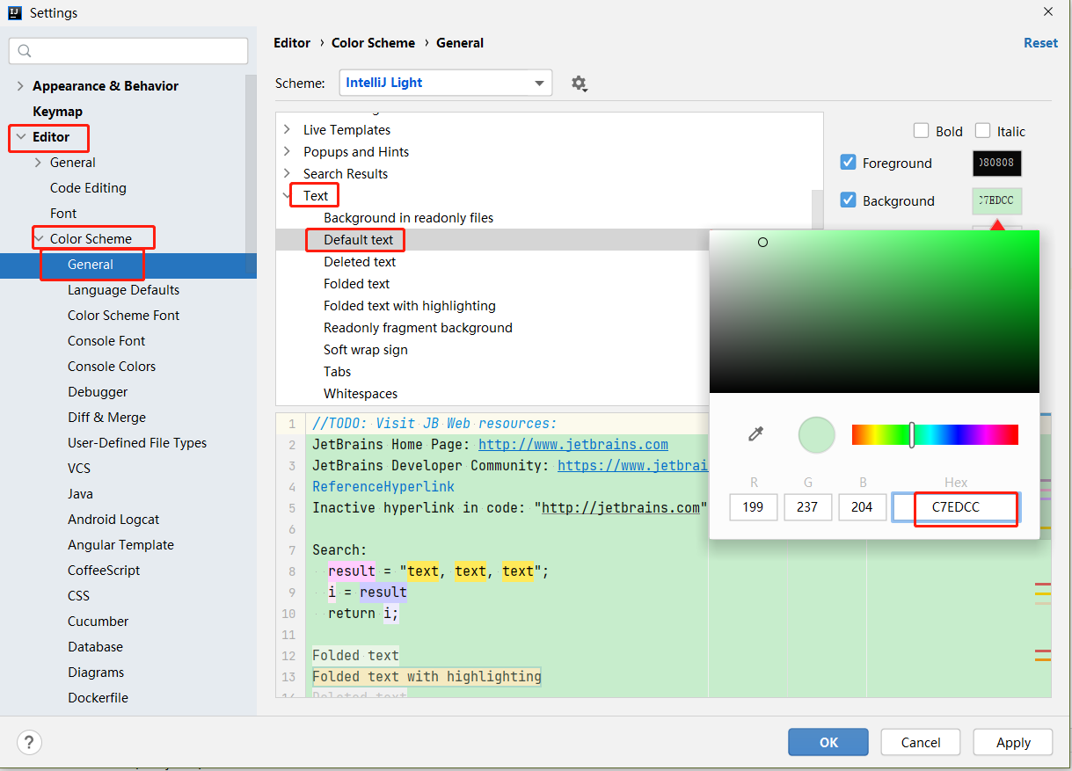Click the Foreground color swatch
This screenshot has height=771, width=1072.
pos(997,164)
